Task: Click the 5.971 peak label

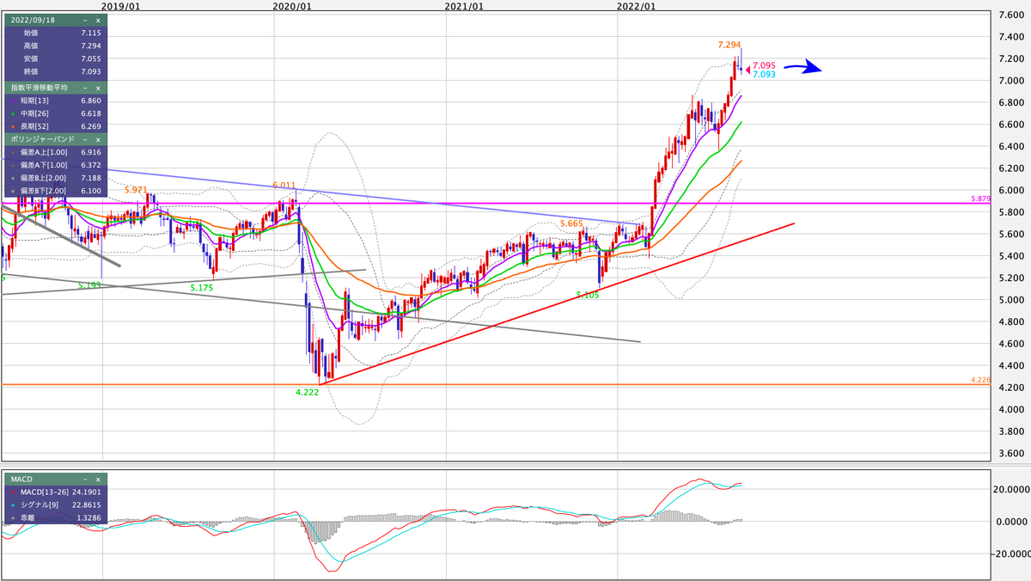Action: (x=136, y=188)
